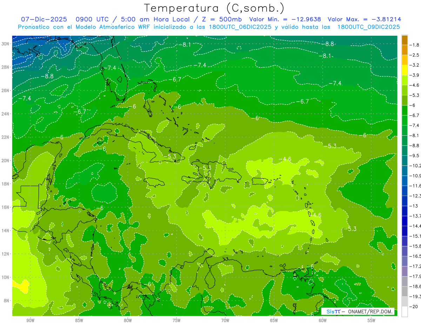Click the colorbar label '-13'
This screenshot has width=421, height=325.
413,206
